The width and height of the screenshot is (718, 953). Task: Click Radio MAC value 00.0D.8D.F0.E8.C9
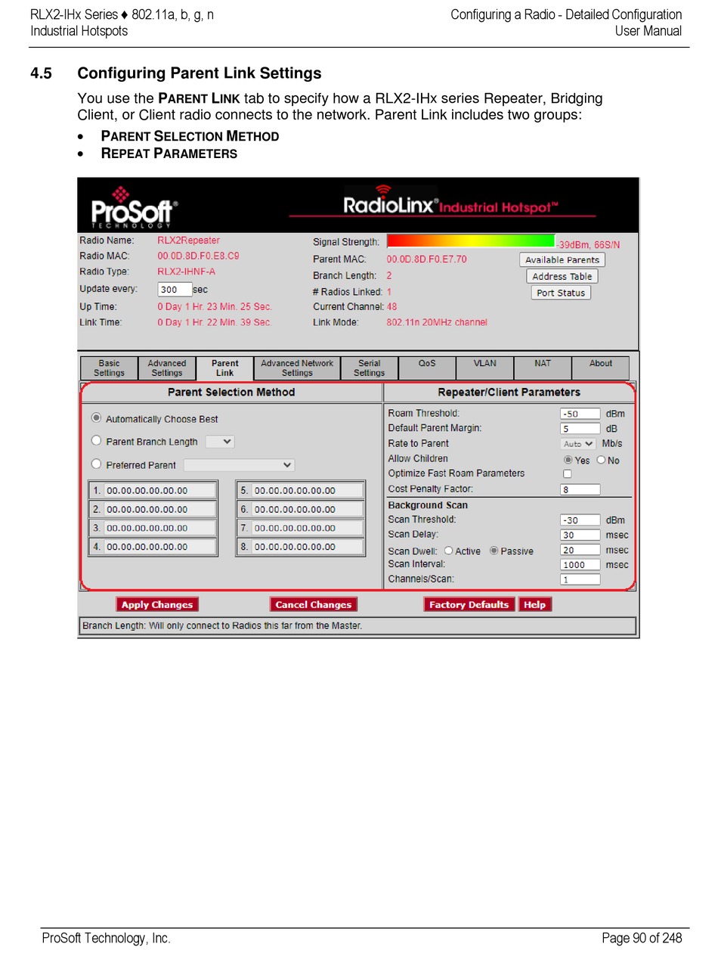pos(198,256)
